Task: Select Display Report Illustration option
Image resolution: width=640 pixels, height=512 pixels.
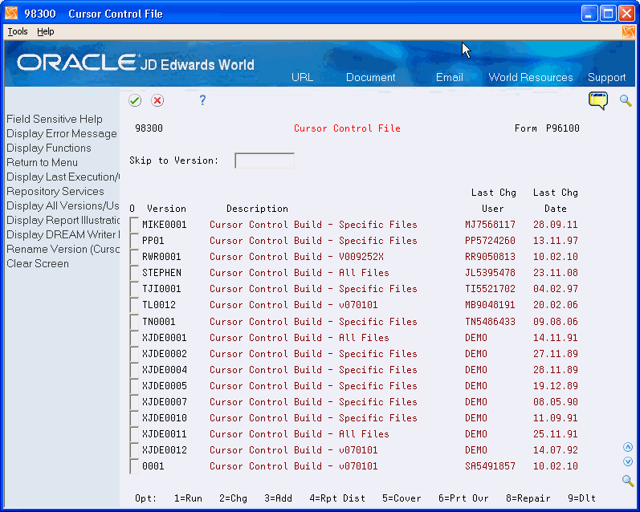Action: (x=63, y=221)
